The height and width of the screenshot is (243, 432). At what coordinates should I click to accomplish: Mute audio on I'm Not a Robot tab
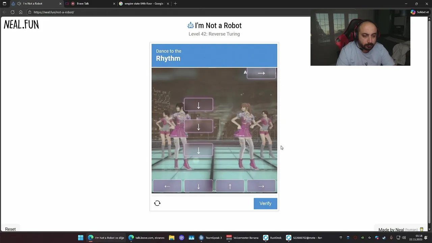pos(19,4)
